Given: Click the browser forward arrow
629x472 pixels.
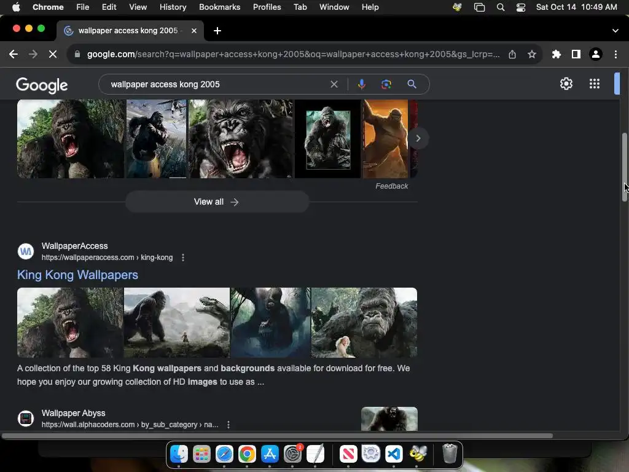Looking at the screenshot, I should [33, 54].
